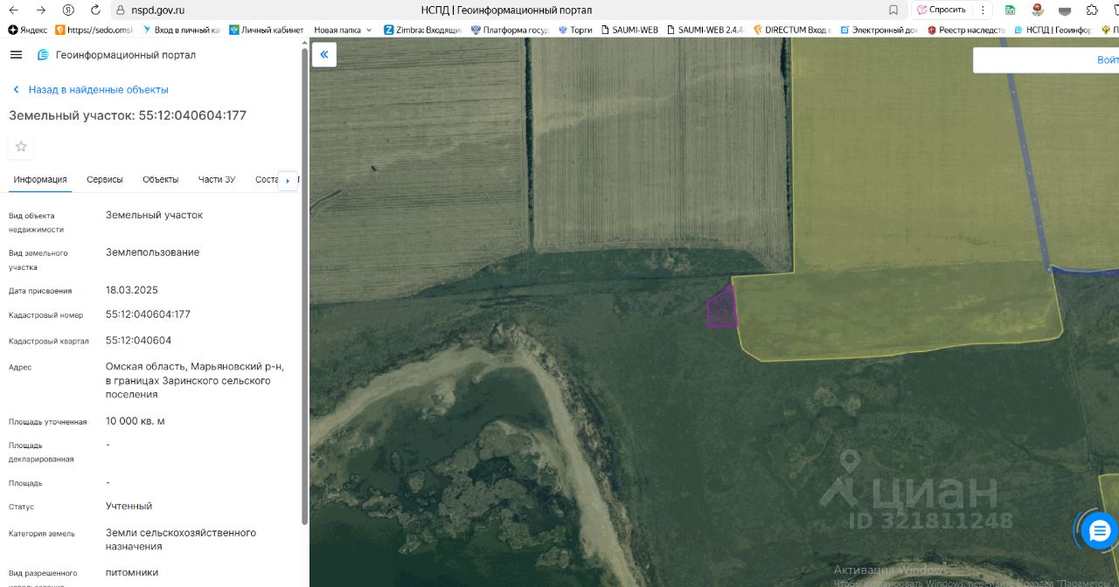Open the Части ЗУ tab
This screenshot has width=1119, height=587.
[217, 179]
